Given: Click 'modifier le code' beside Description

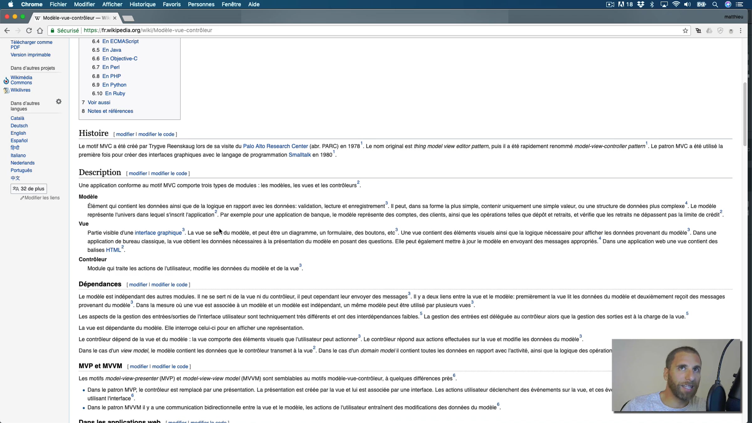Looking at the screenshot, I should (169, 173).
